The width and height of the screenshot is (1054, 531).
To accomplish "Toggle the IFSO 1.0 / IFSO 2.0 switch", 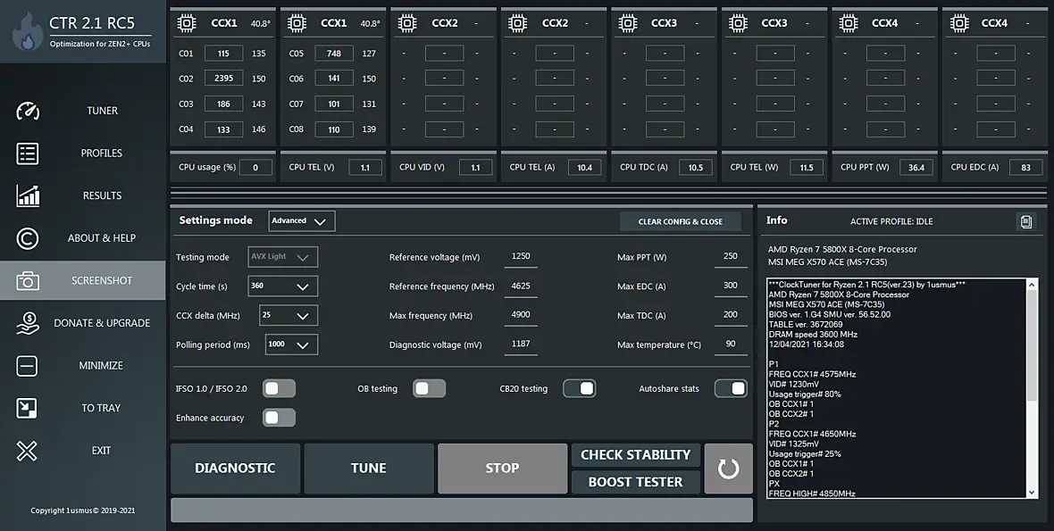I will coord(279,388).
